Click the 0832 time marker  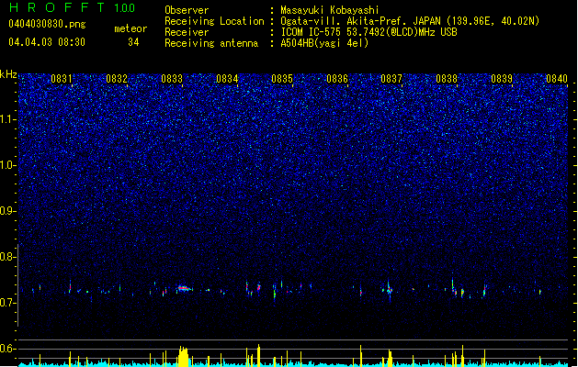click(117, 79)
